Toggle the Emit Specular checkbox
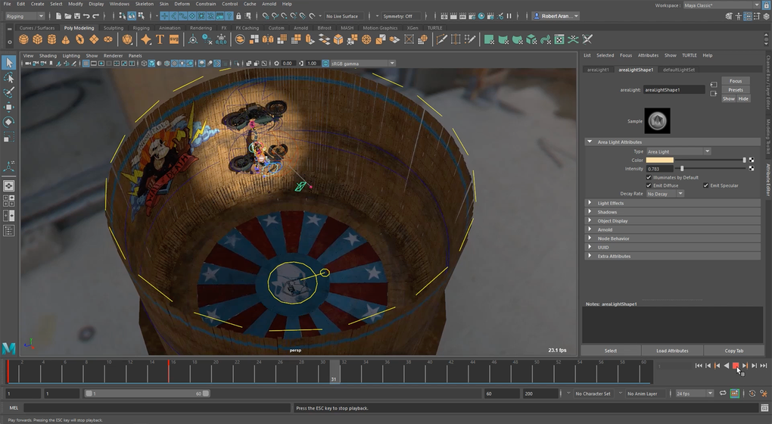The width and height of the screenshot is (772, 424). pyautogui.click(x=705, y=185)
